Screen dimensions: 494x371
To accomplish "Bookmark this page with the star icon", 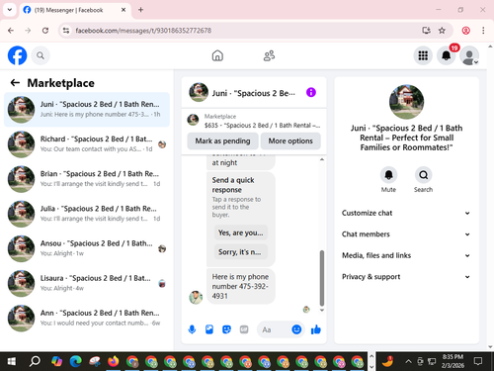I will 442,31.
